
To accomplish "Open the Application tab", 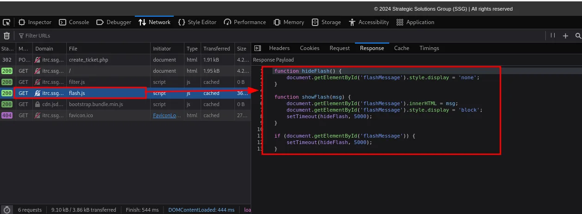I will 416,22.
